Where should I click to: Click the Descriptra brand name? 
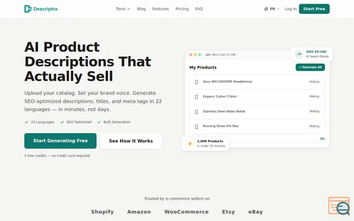point(46,9)
